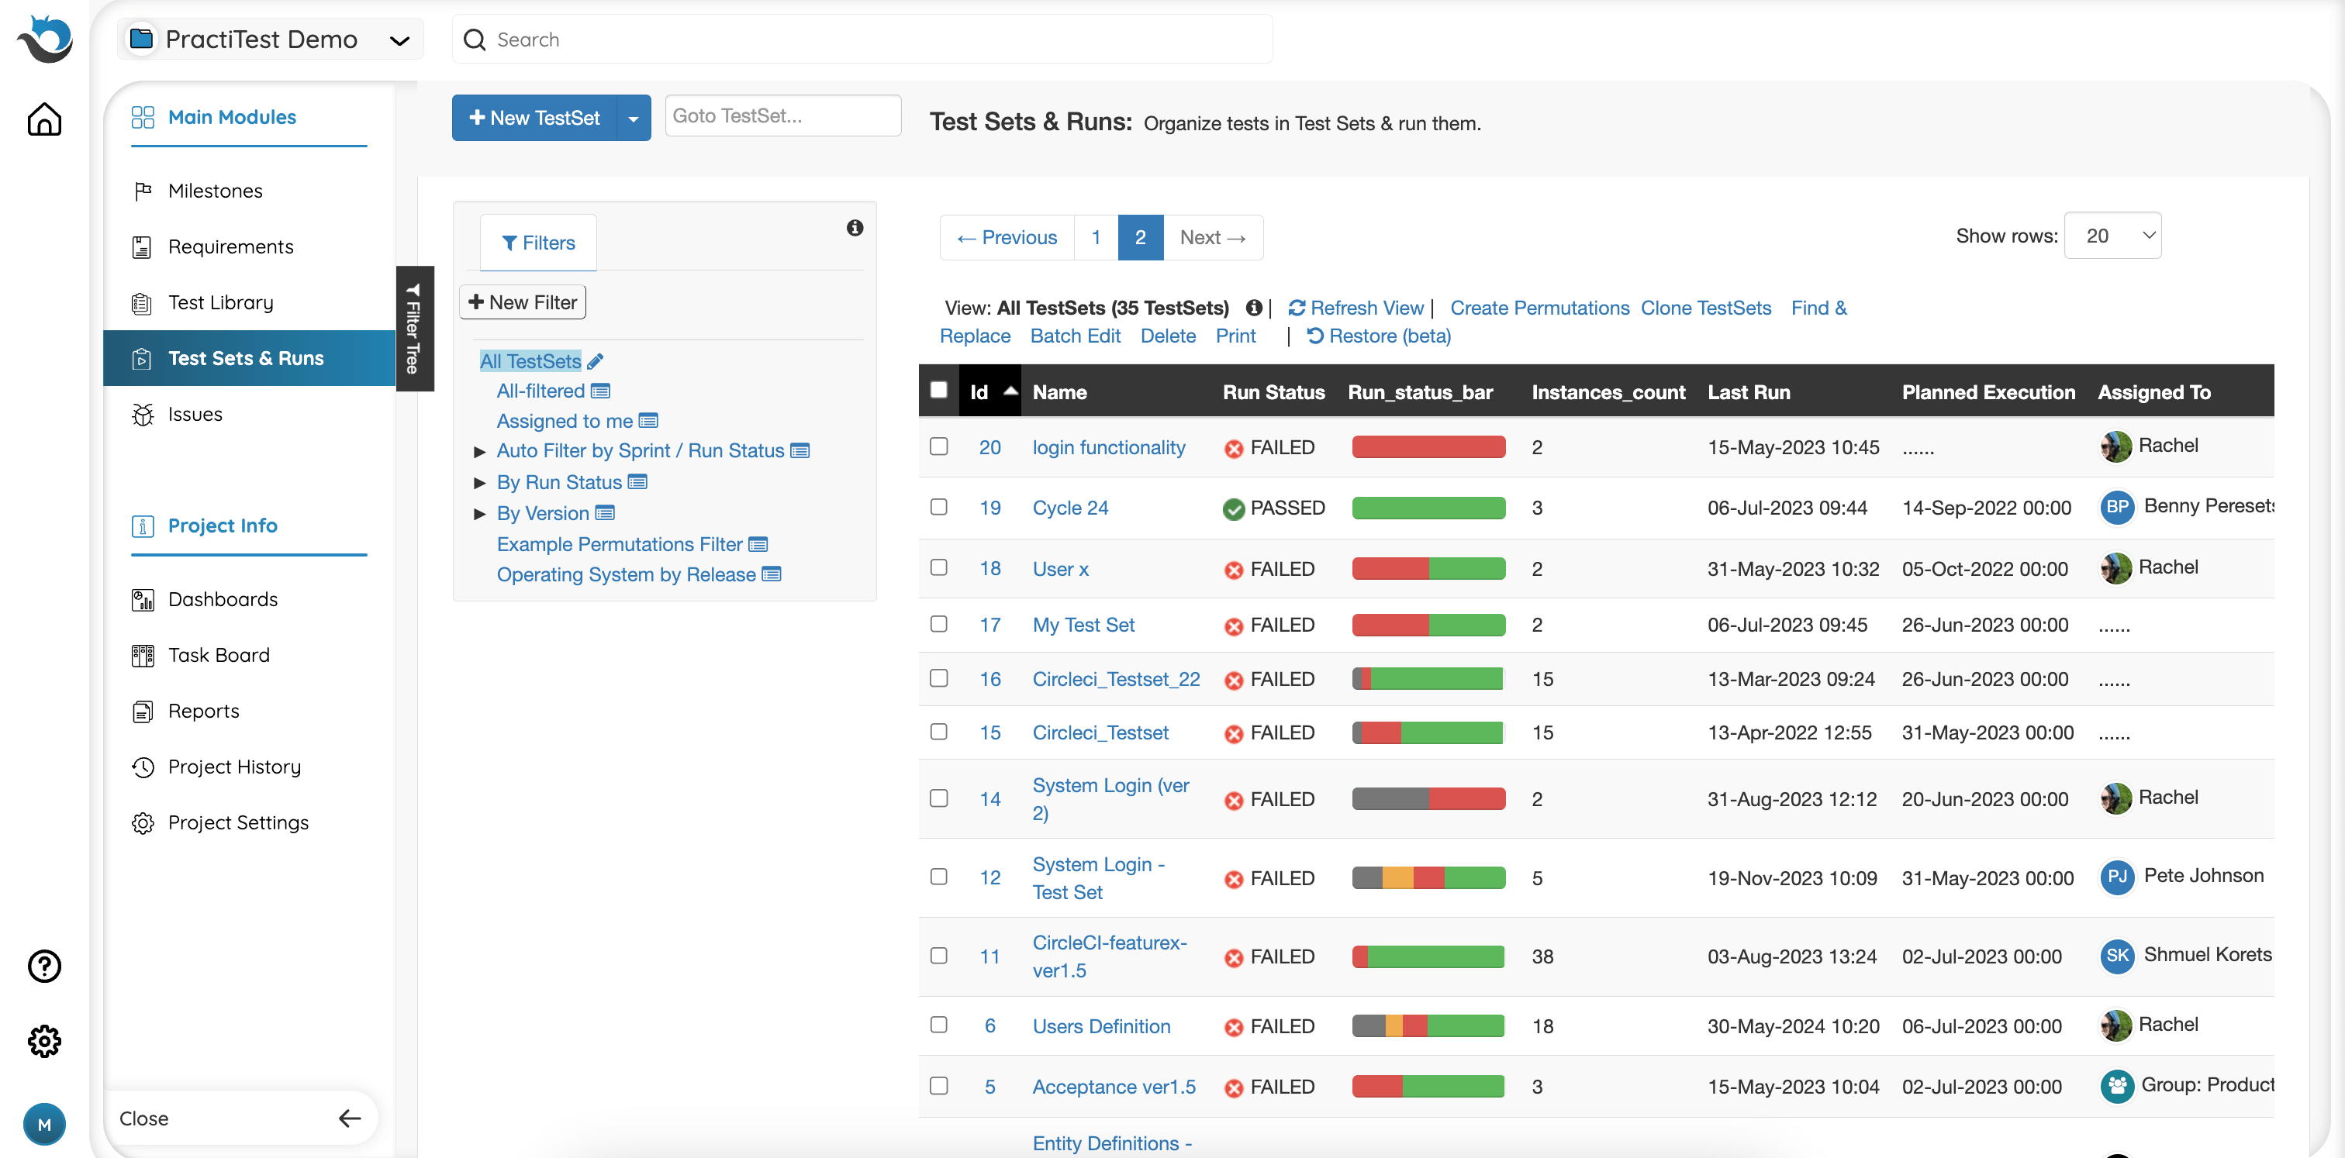This screenshot has height=1158, width=2345.
Task: Click the top Search field
Action: (862, 39)
